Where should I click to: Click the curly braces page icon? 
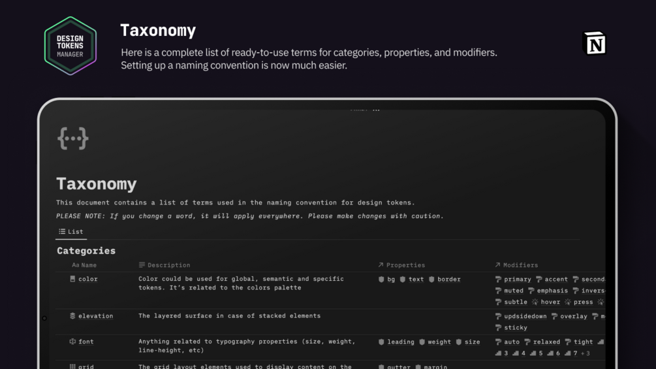(73, 138)
